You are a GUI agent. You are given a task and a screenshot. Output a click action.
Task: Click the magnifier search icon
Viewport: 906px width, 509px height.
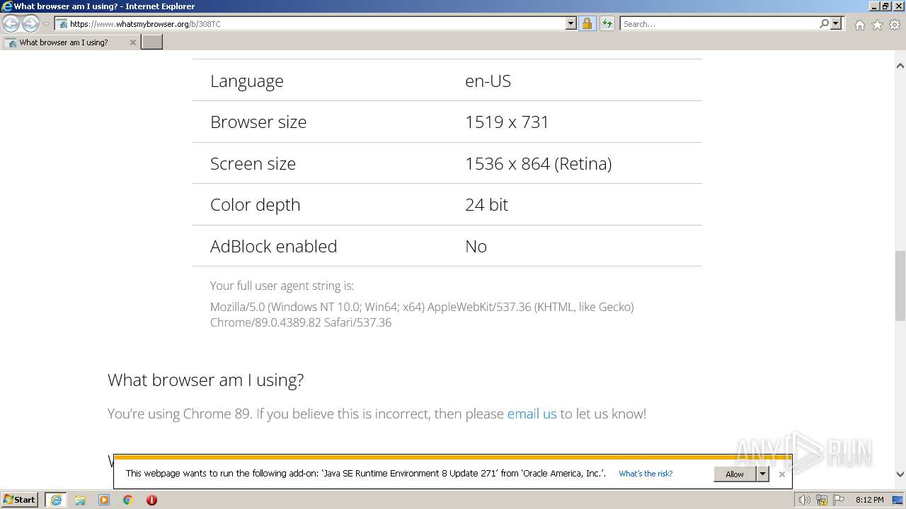point(824,24)
